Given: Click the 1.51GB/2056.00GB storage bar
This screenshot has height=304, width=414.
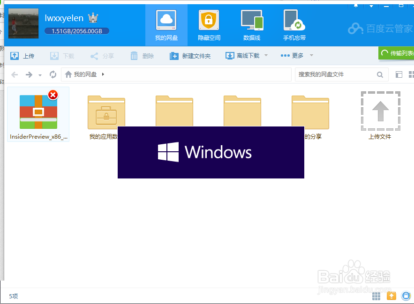Looking at the screenshot, I should [77, 31].
